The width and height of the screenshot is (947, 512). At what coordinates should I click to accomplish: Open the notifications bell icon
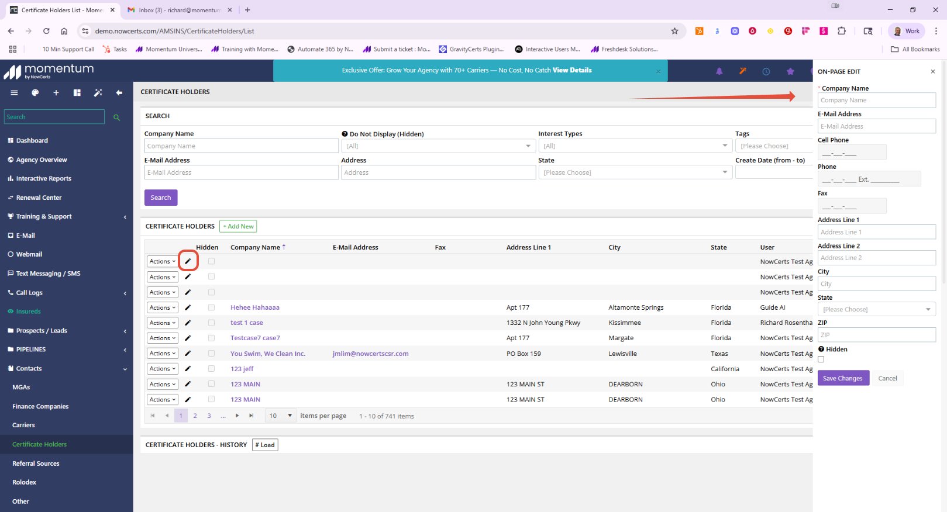click(x=719, y=71)
